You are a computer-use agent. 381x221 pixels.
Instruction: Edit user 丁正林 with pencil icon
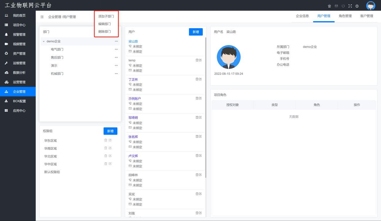pyautogui.click(x=200, y=79)
